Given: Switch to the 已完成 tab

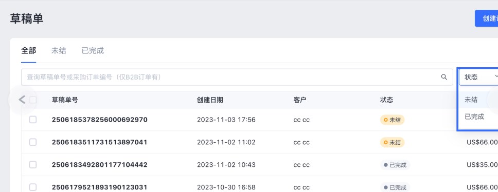Looking at the screenshot, I should 93,51.
